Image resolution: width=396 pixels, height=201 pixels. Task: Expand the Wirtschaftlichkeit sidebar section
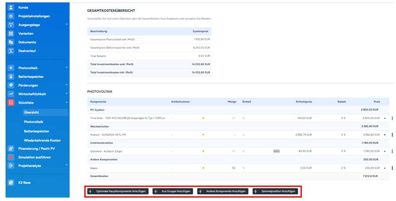66,94
